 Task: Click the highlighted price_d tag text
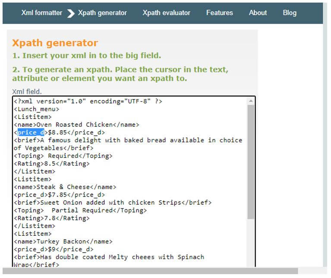point(31,133)
